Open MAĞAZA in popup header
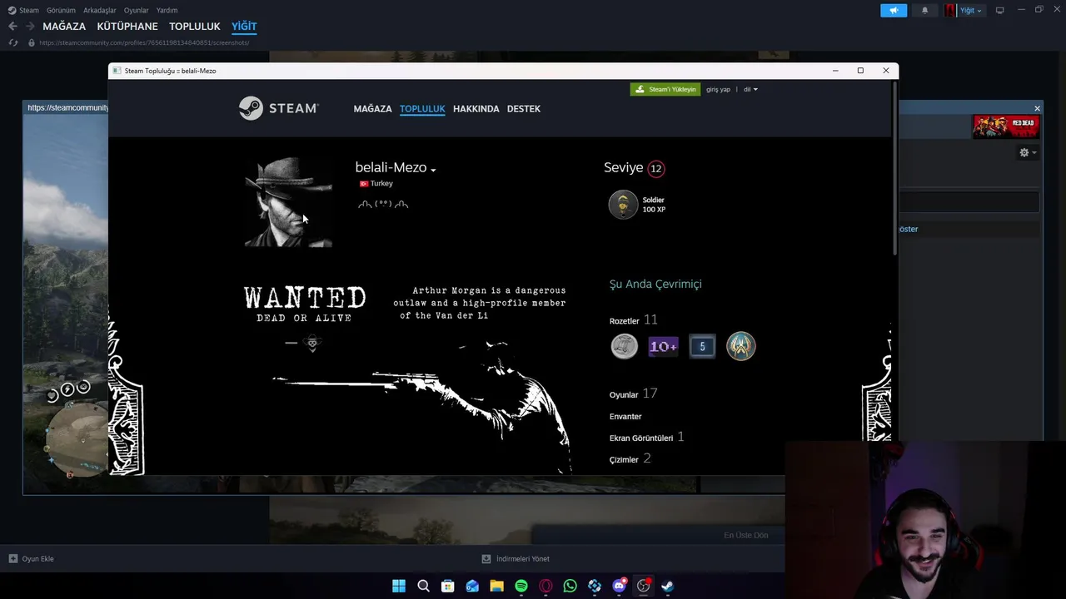Screen dimensions: 1066x599 click(372, 109)
